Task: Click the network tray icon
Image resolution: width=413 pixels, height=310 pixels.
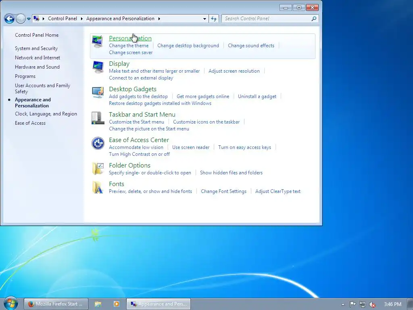Action: click(363, 304)
